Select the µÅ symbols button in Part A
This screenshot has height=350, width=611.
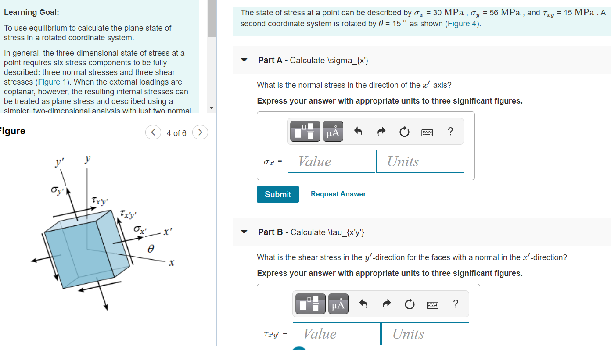point(333,132)
